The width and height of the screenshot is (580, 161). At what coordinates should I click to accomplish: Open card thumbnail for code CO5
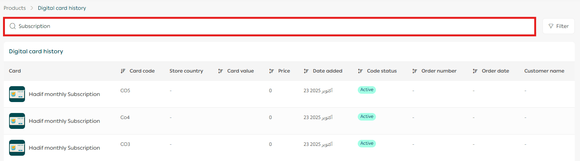[17, 94]
